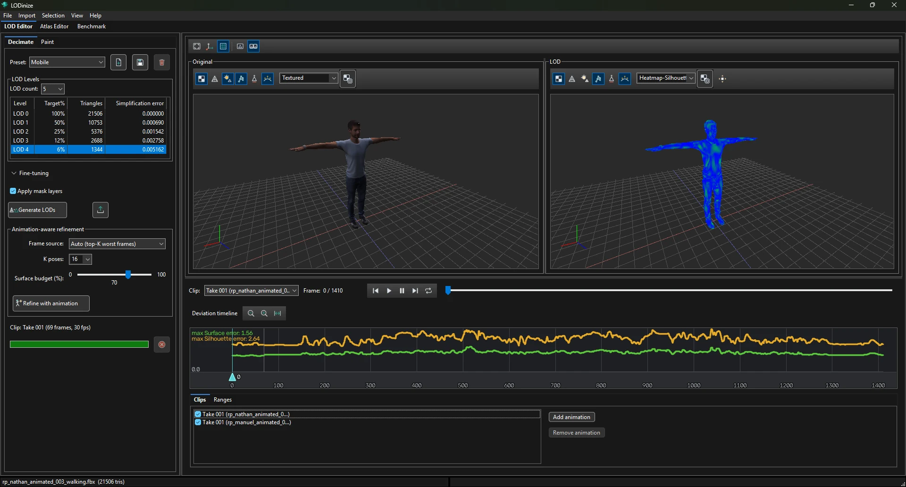Toggle checkerboard background in LOD viewport
This screenshot has width=906, height=487.
(559, 79)
